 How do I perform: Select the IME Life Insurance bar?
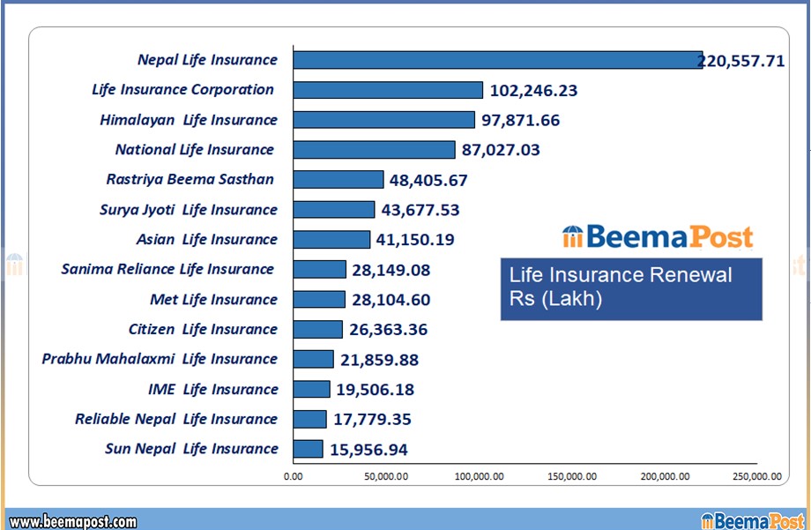pyautogui.click(x=311, y=390)
